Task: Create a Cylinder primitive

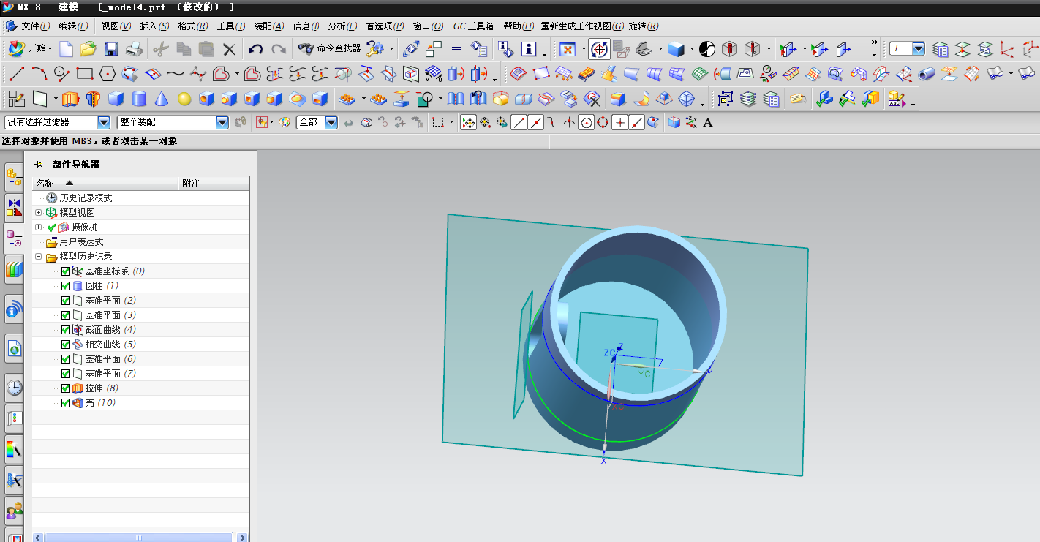Action: 139,99
